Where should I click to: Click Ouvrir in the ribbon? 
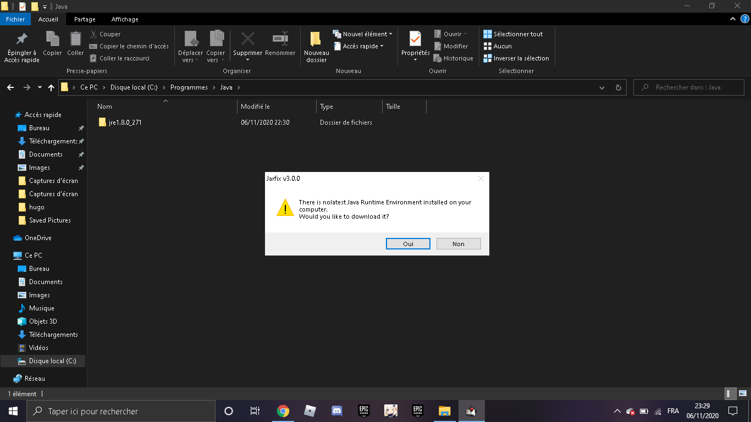[450, 34]
